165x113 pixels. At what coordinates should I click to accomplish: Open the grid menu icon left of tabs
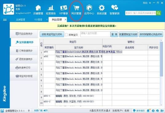(x=5, y=20)
